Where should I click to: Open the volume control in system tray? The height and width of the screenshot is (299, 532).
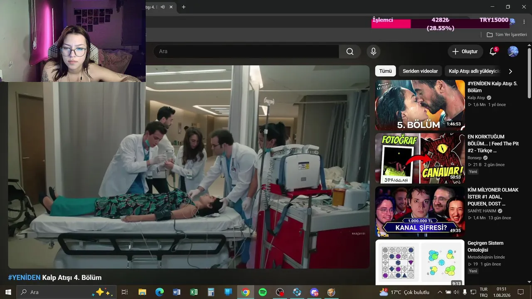pyautogui.click(x=456, y=292)
